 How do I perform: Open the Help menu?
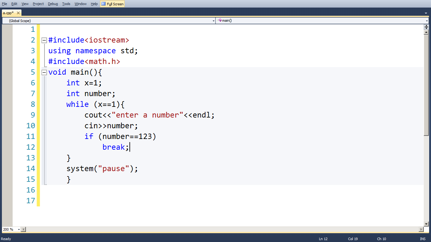(x=94, y=4)
